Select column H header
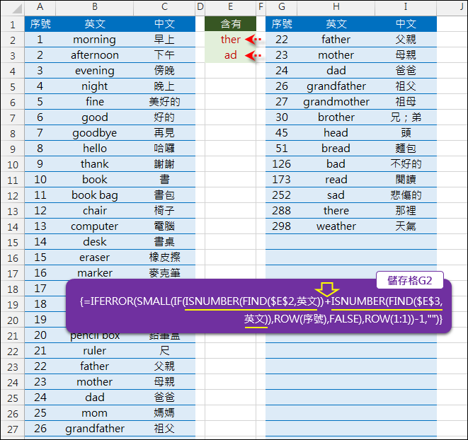This screenshot has width=468, height=440. pyautogui.click(x=336, y=7)
